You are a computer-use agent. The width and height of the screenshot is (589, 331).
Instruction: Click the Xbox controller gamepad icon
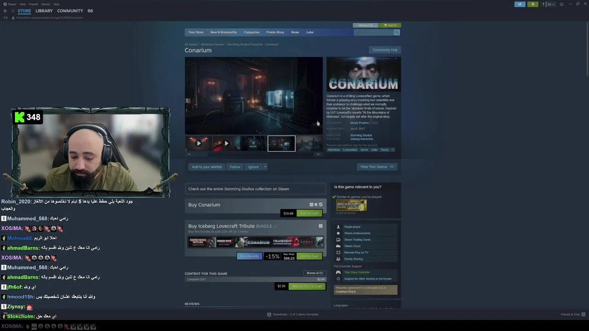(338, 272)
